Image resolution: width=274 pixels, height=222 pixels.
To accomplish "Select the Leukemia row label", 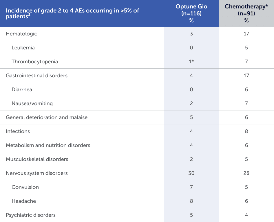I will point(23,48).
